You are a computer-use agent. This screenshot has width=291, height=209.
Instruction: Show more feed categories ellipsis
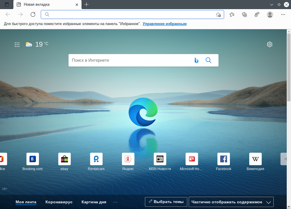tap(115, 202)
